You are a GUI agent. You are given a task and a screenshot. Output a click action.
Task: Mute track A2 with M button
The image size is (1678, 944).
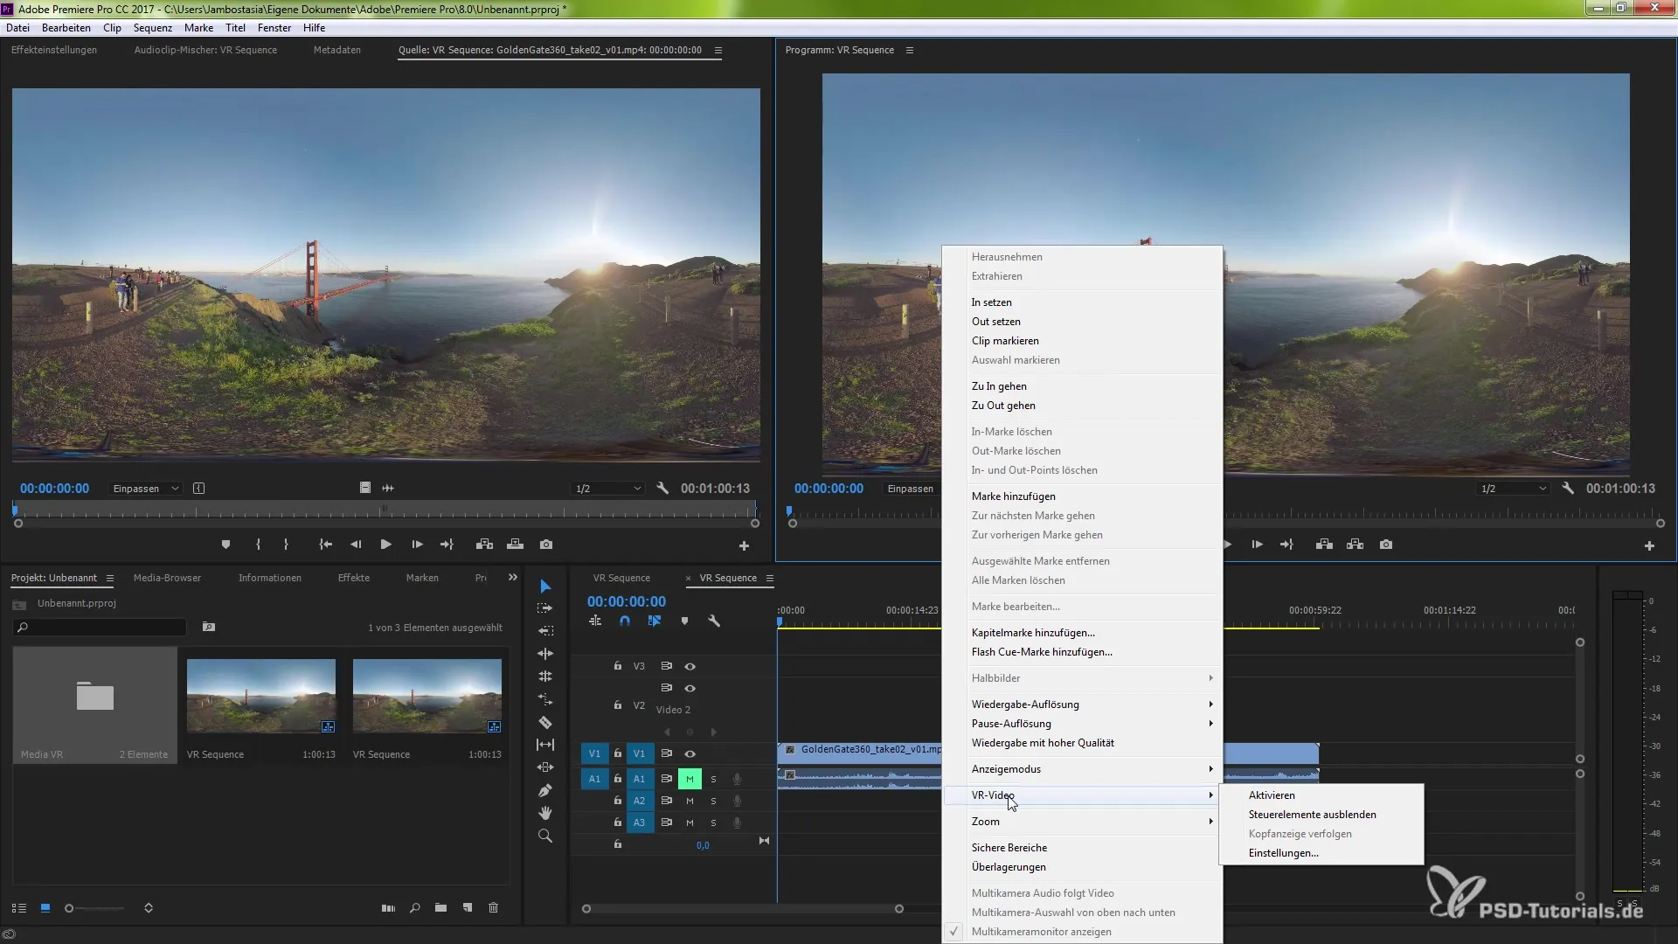[690, 801]
